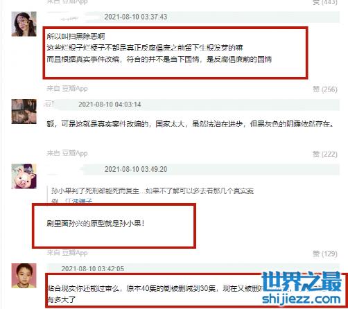Click the shijiezz.com watermark text

[302, 299]
